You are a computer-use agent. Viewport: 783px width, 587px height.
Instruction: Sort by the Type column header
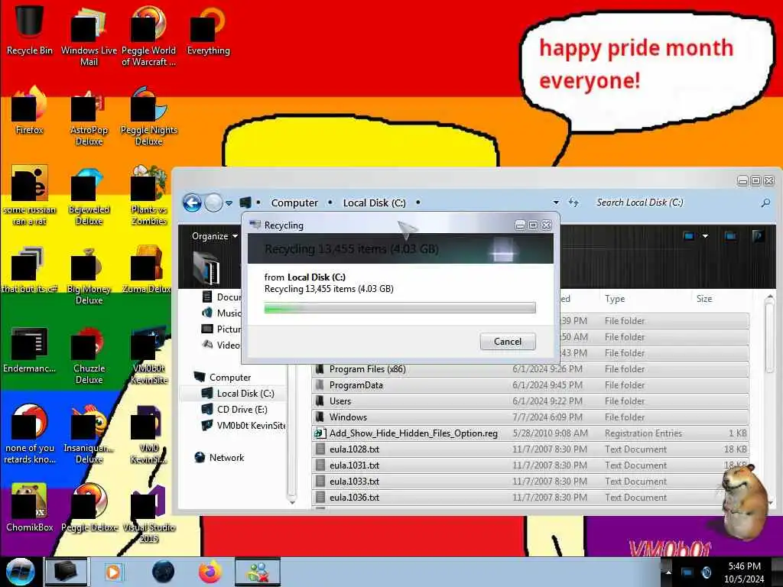(615, 299)
